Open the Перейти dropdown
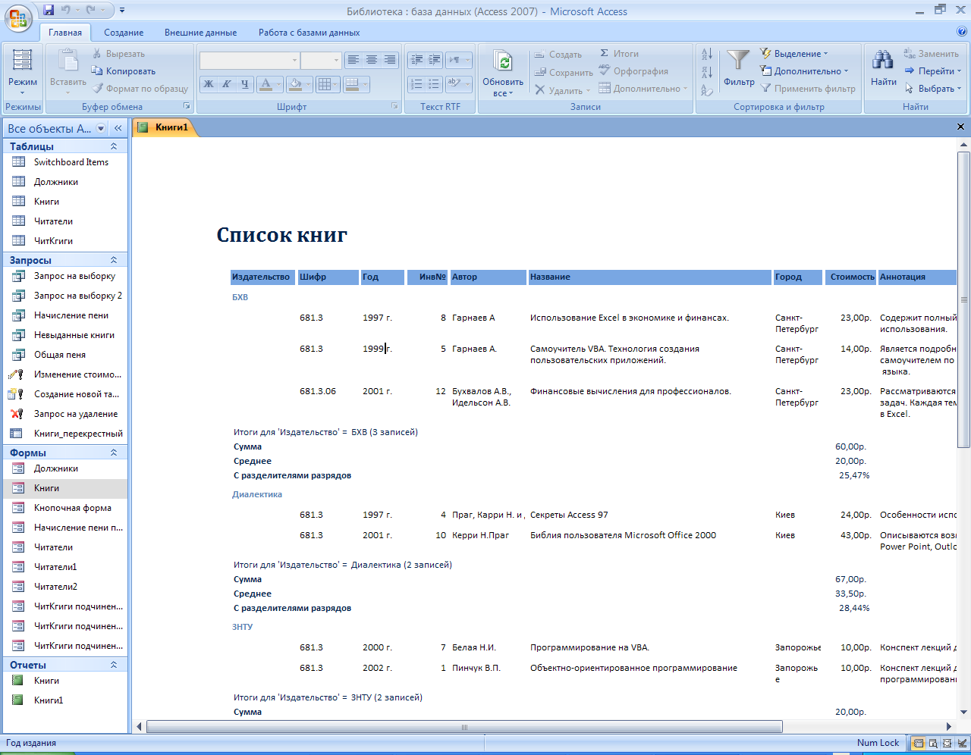 pos(932,71)
